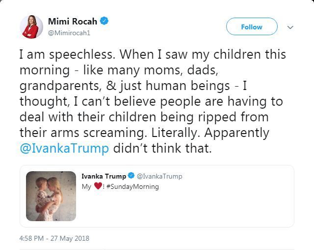Image resolution: width=314 pixels, height=250 pixels.
Task: Click the Ivanka Trump name in quoted tweet
Action: coord(104,176)
